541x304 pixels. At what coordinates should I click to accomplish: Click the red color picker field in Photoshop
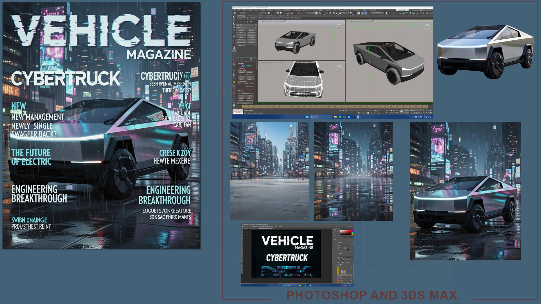pyautogui.click(x=345, y=233)
